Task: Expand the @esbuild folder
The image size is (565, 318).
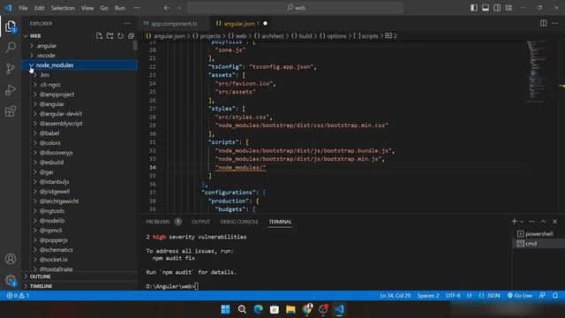Action: (79, 163)
